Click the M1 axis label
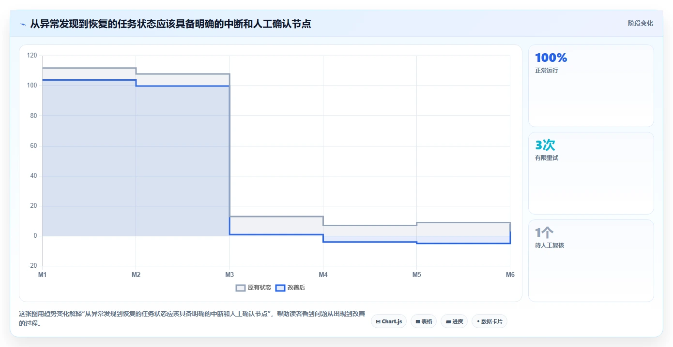 43,275
